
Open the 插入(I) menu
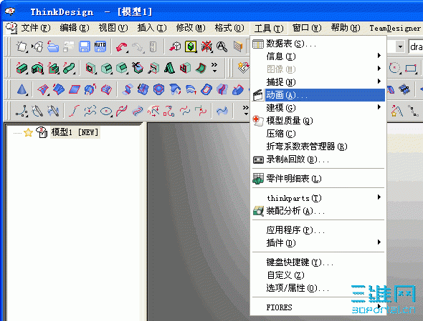tap(152, 28)
